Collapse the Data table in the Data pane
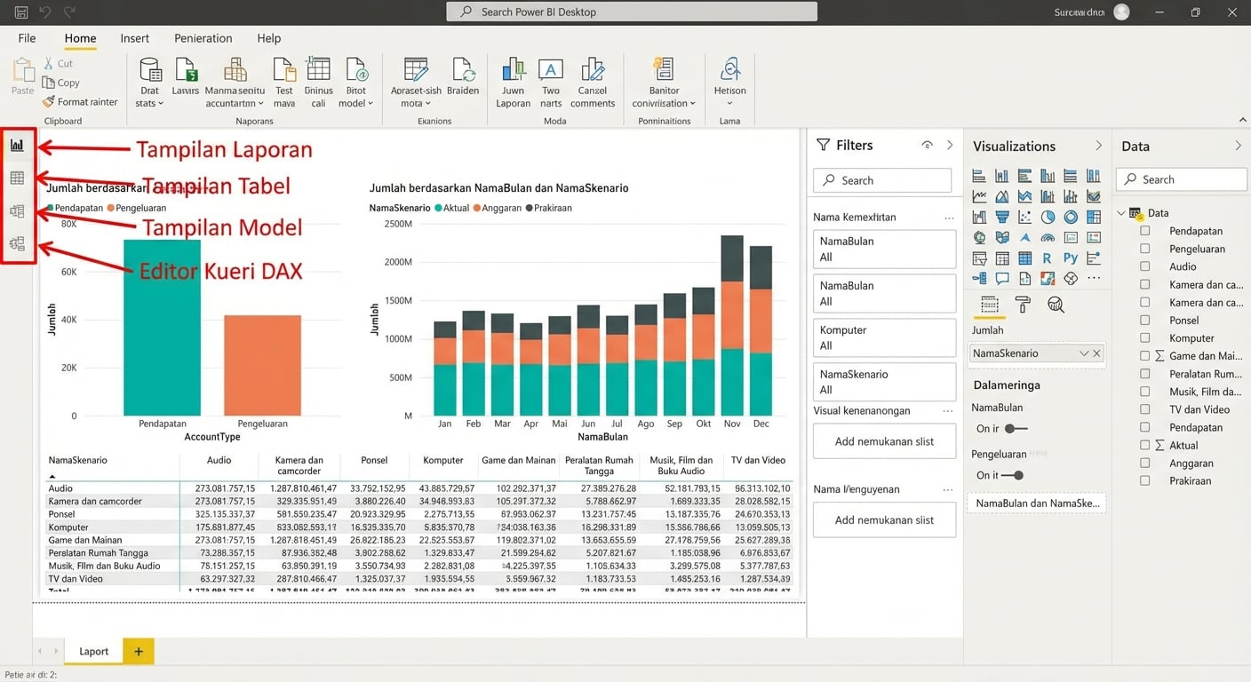Image resolution: width=1251 pixels, height=682 pixels. [x=1123, y=213]
